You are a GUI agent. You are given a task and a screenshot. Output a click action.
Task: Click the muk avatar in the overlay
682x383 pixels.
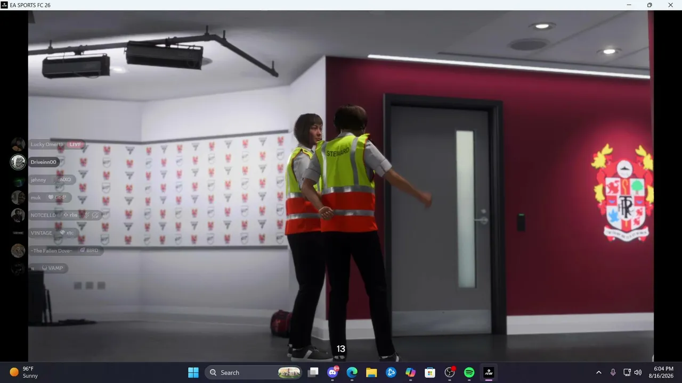click(x=18, y=197)
